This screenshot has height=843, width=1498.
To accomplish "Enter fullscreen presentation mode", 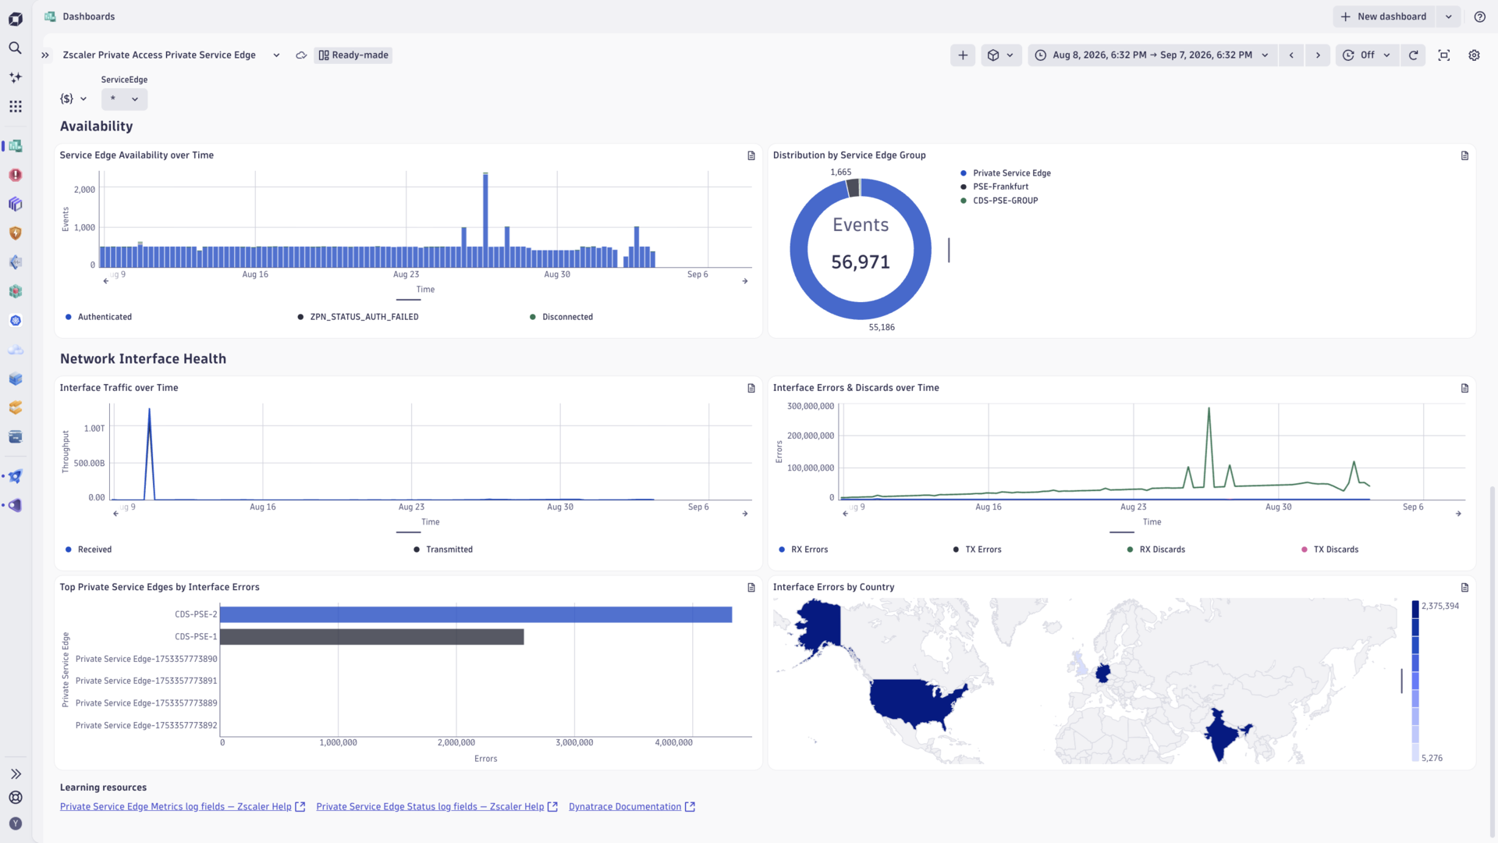I will tap(1443, 55).
